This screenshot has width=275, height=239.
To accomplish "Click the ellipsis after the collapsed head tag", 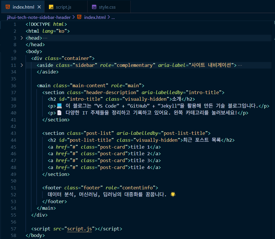I will click(45, 38).
